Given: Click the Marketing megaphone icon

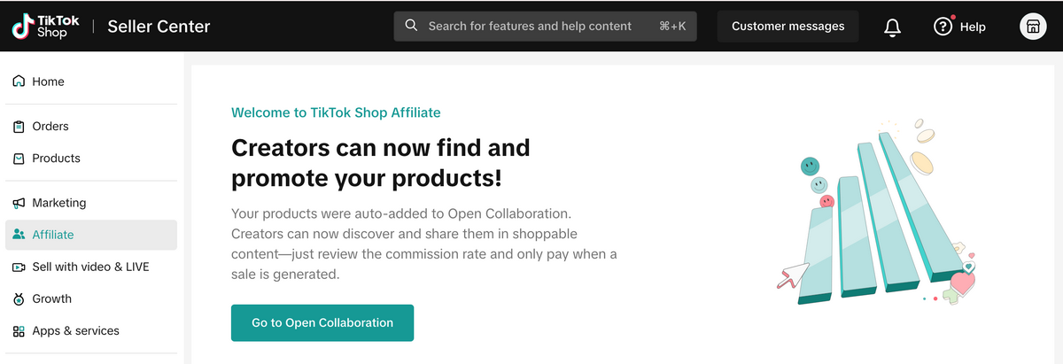Looking at the screenshot, I should (19, 203).
